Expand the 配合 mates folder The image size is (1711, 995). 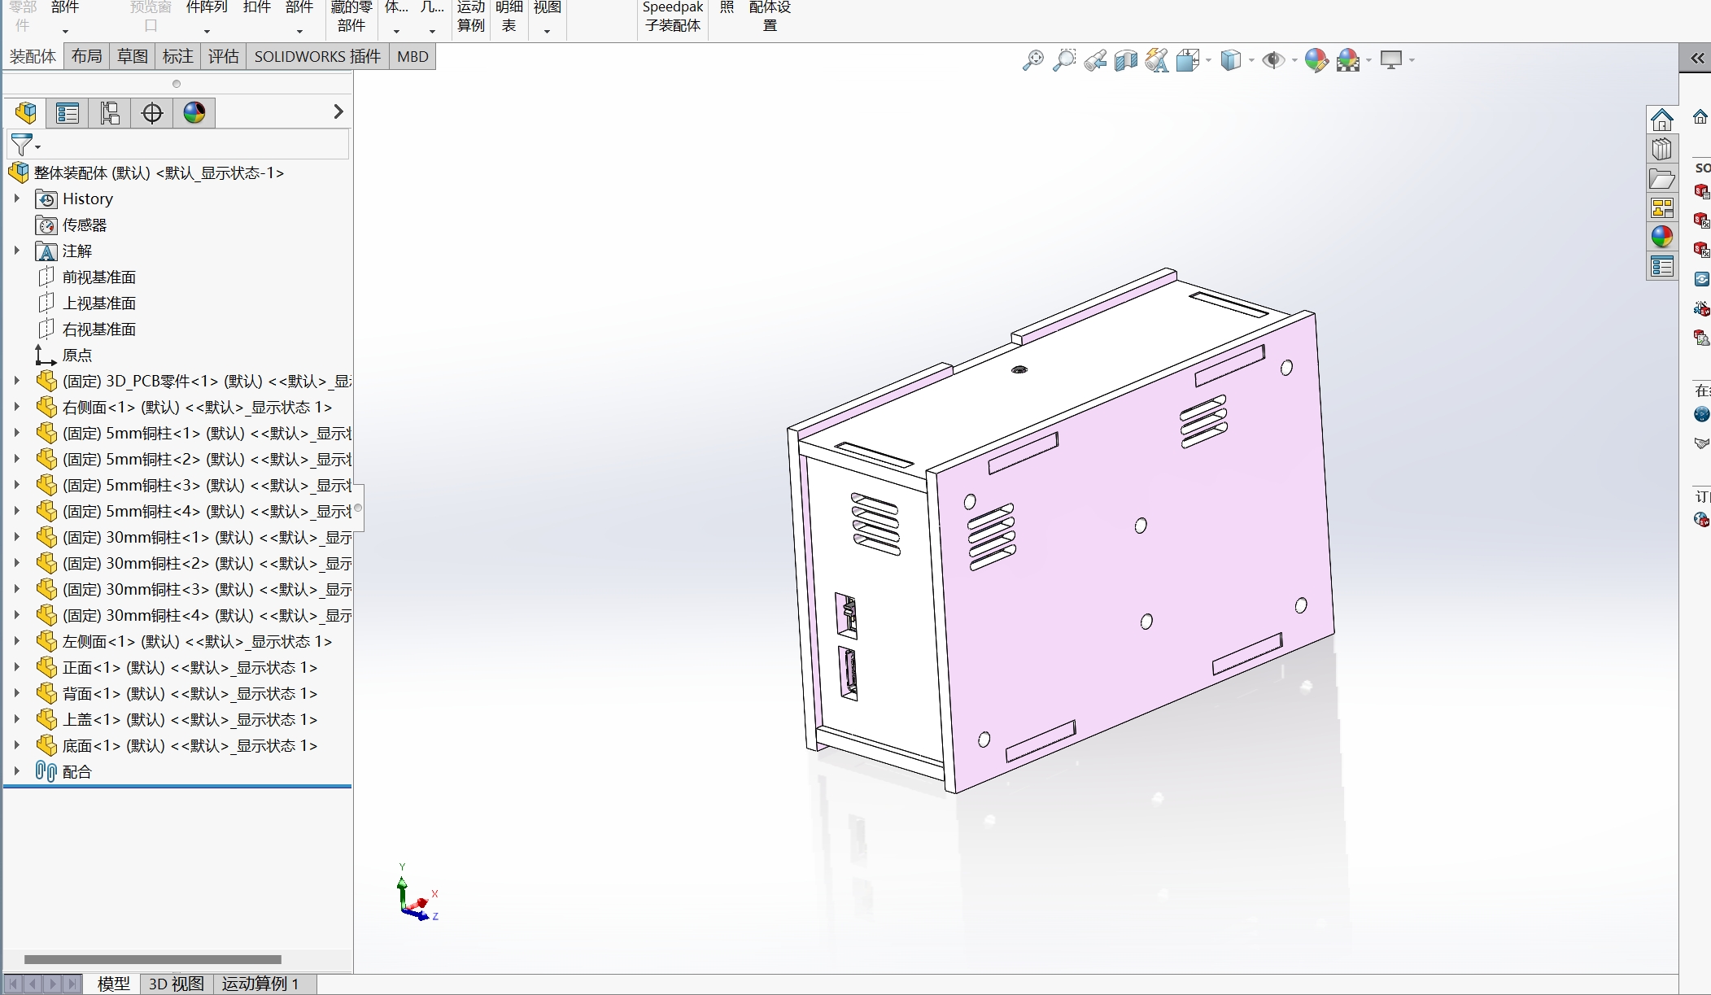pyautogui.click(x=16, y=771)
